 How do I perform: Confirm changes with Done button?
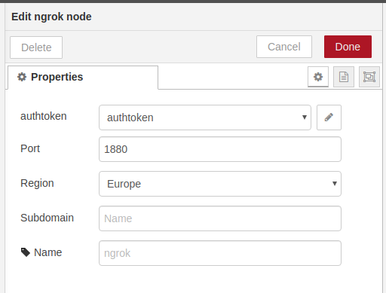click(348, 47)
